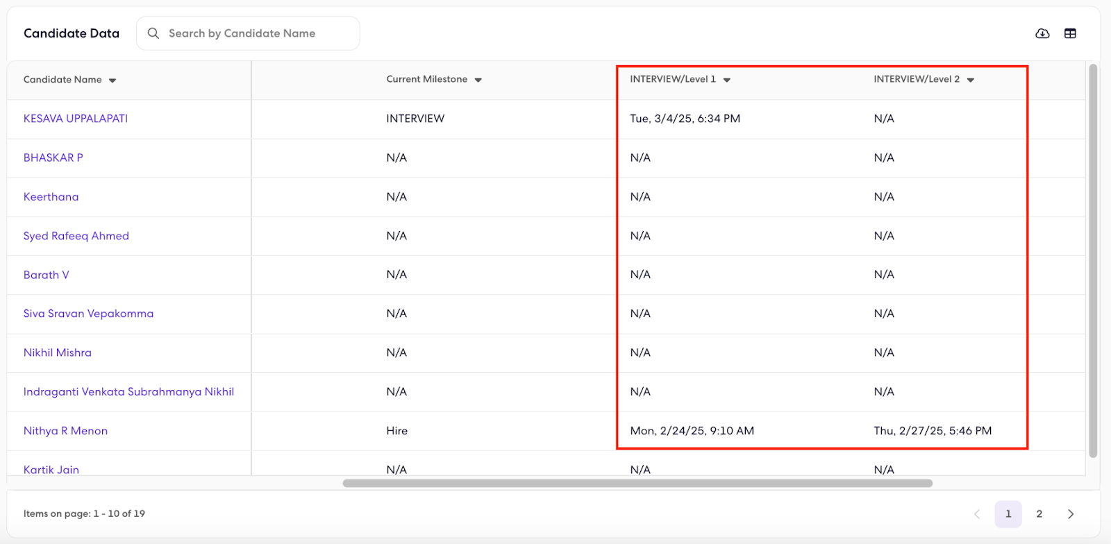Viewport: 1111px width, 544px height.
Task: Select Siva Sravan Vepakomma's Level 2 N/A cell
Action: coord(884,314)
